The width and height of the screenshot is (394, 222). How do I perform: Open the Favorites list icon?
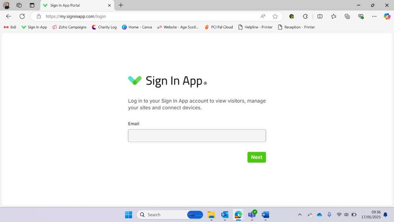click(334, 16)
